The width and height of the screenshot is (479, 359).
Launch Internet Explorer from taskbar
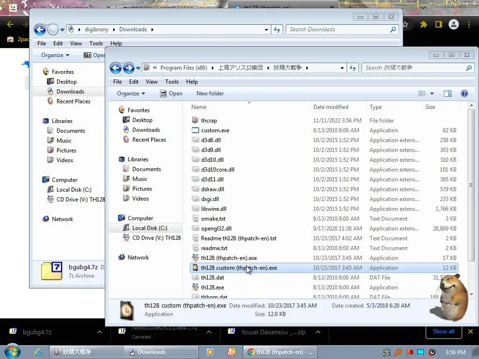37,352
